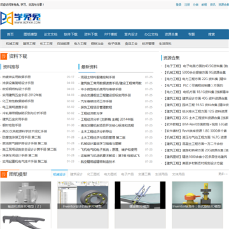Click the 注册 link in the top bar

(x=187, y=4)
